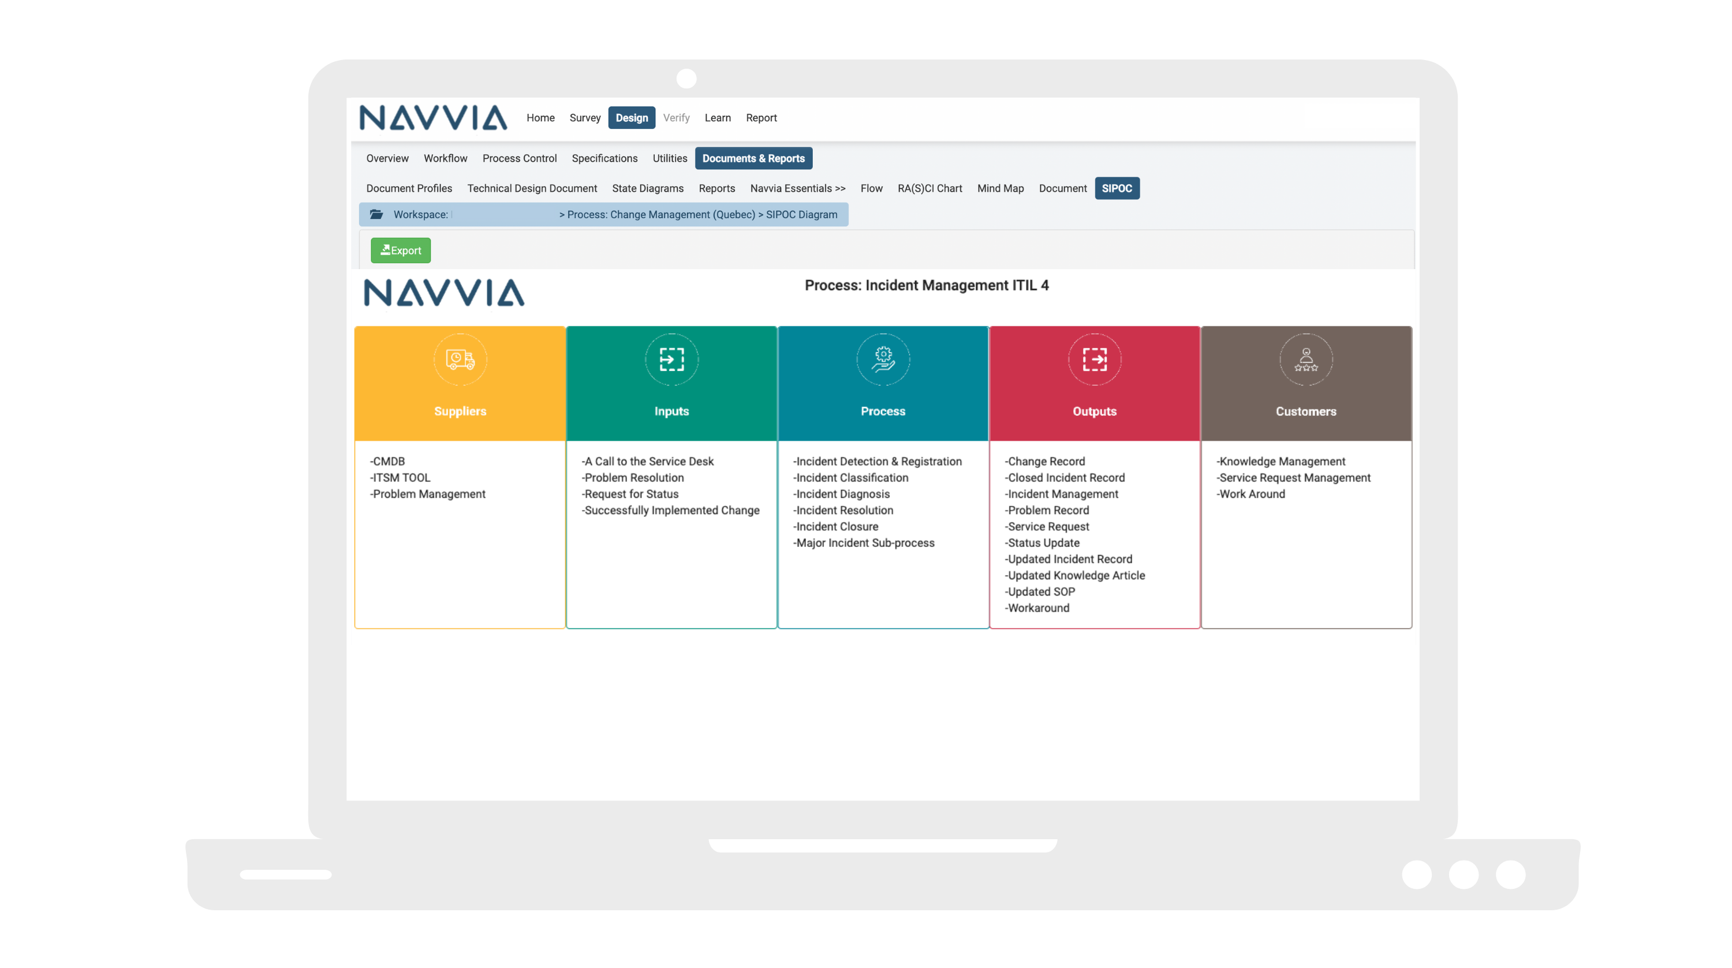
Task: Open the Documents & Reports tab
Action: [x=754, y=158]
